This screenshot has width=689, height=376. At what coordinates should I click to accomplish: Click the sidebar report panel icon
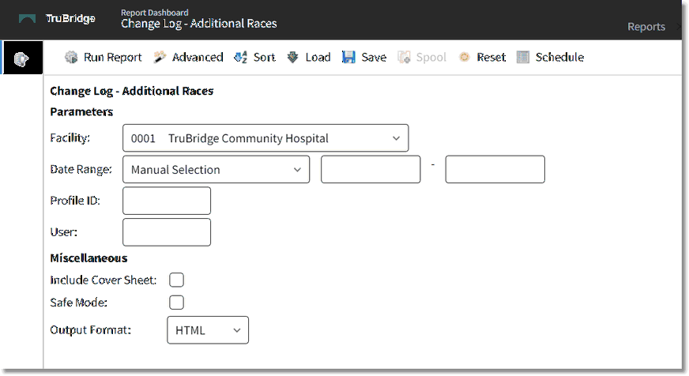click(x=21, y=58)
